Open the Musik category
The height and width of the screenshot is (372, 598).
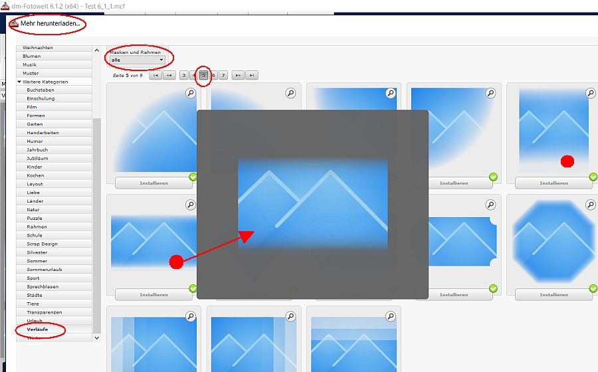coord(54,64)
